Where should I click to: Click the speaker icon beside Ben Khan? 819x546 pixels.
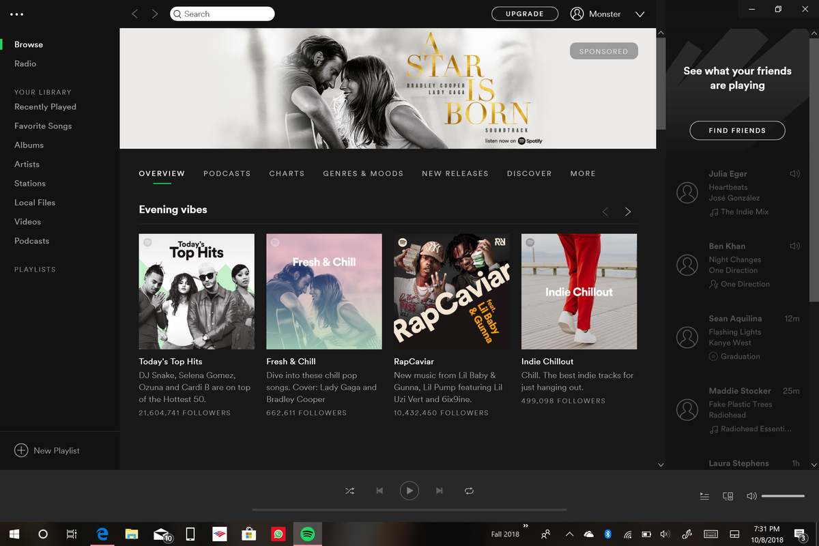pyautogui.click(x=794, y=246)
